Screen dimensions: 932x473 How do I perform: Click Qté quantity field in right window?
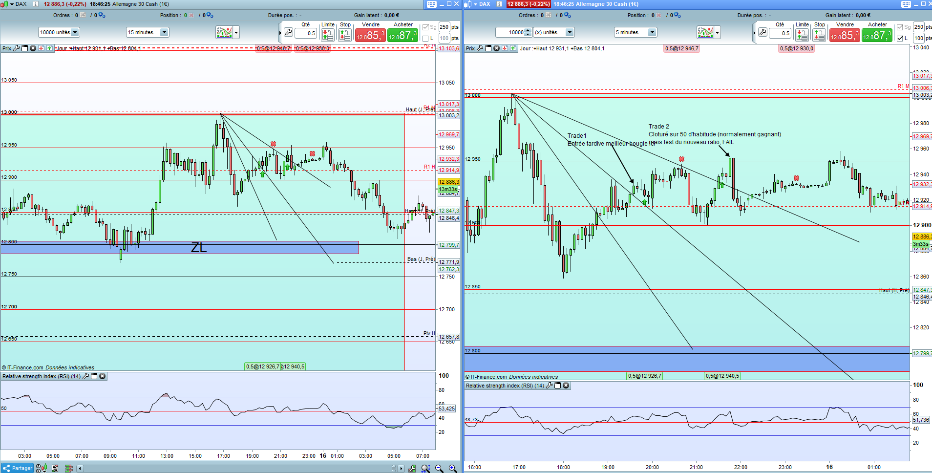click(780, 33)
